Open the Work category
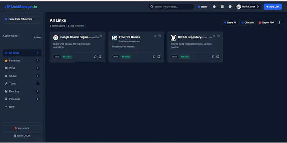 [22, 68]
